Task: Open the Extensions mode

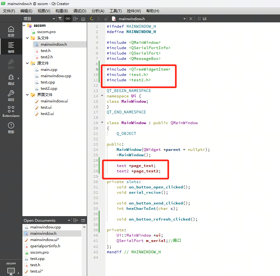Action: 11,112
